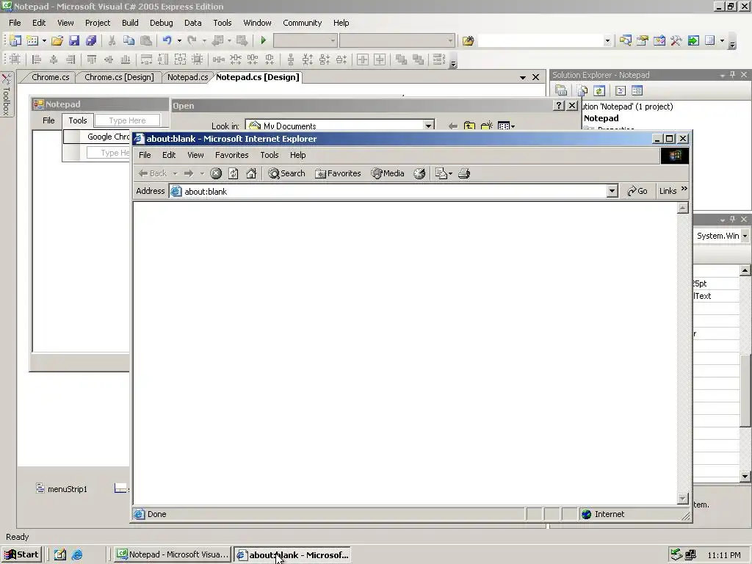Open Properties object selector System.Win dropdown
The width and height of the screenshot is (752, 564).
coord(745,236)
